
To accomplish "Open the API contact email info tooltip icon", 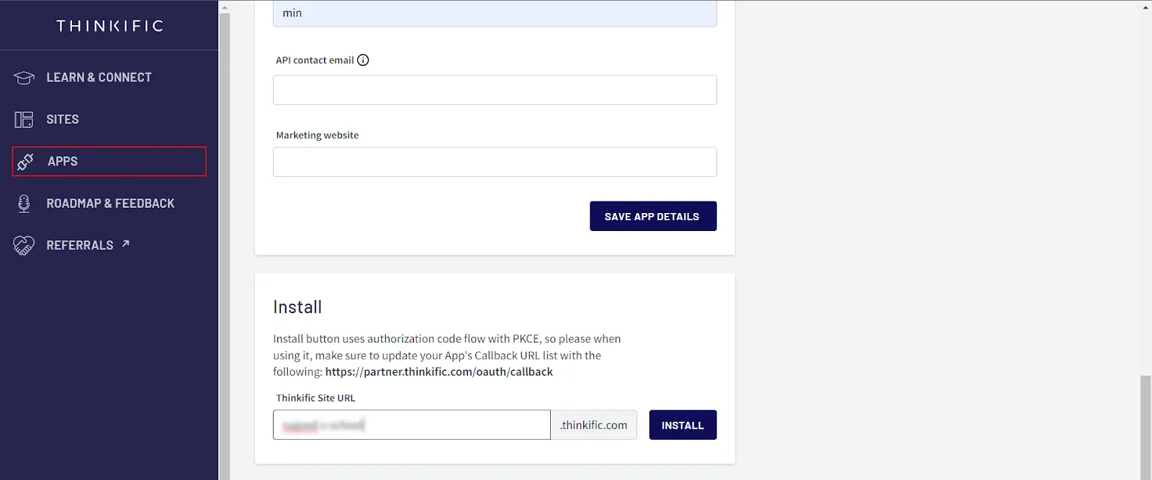I will pyautogui.click(x=364, y=60).
